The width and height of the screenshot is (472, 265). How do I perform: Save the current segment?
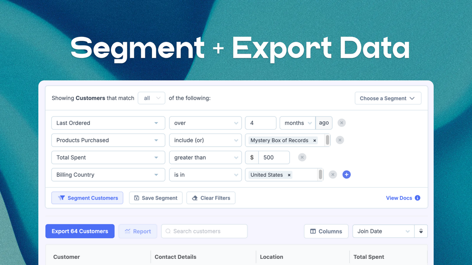pos(156,198)
